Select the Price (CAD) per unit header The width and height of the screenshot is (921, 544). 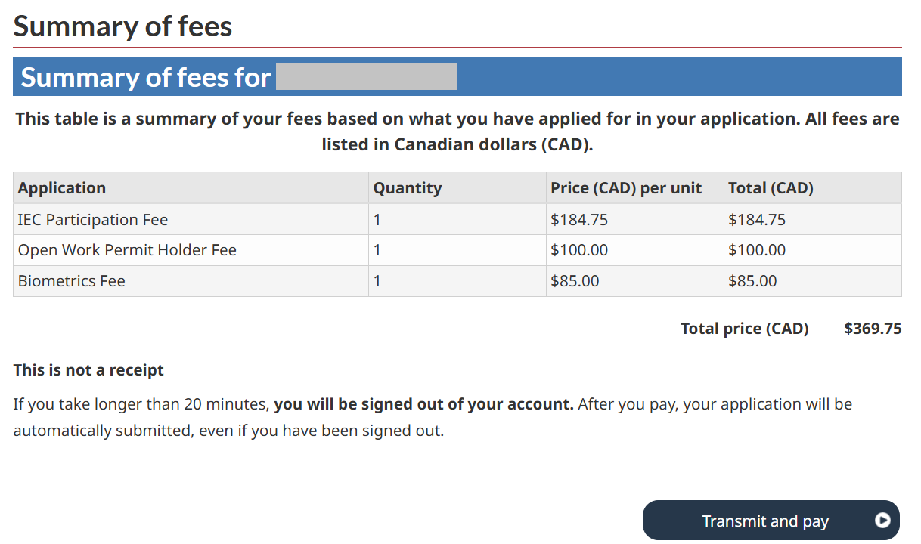point(626,188)
